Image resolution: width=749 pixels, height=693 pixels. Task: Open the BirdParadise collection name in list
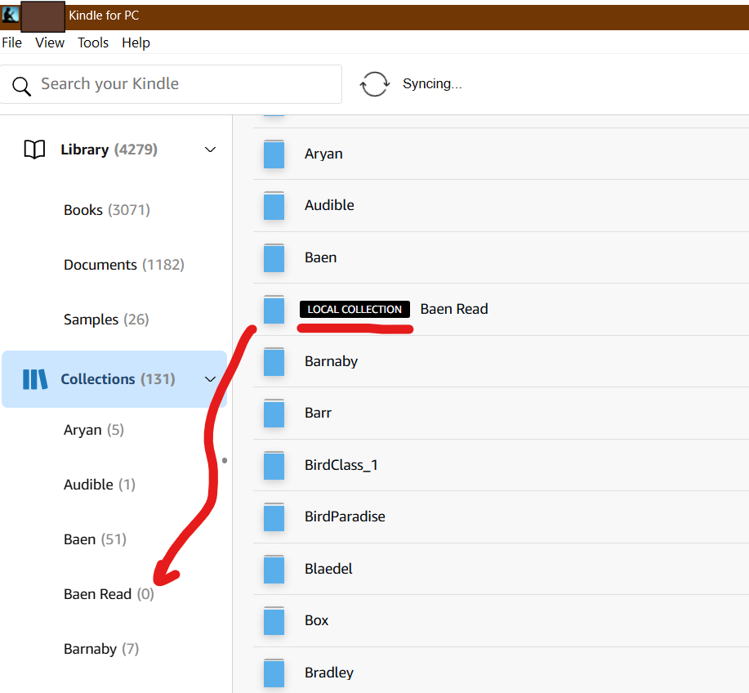(345, 516)
